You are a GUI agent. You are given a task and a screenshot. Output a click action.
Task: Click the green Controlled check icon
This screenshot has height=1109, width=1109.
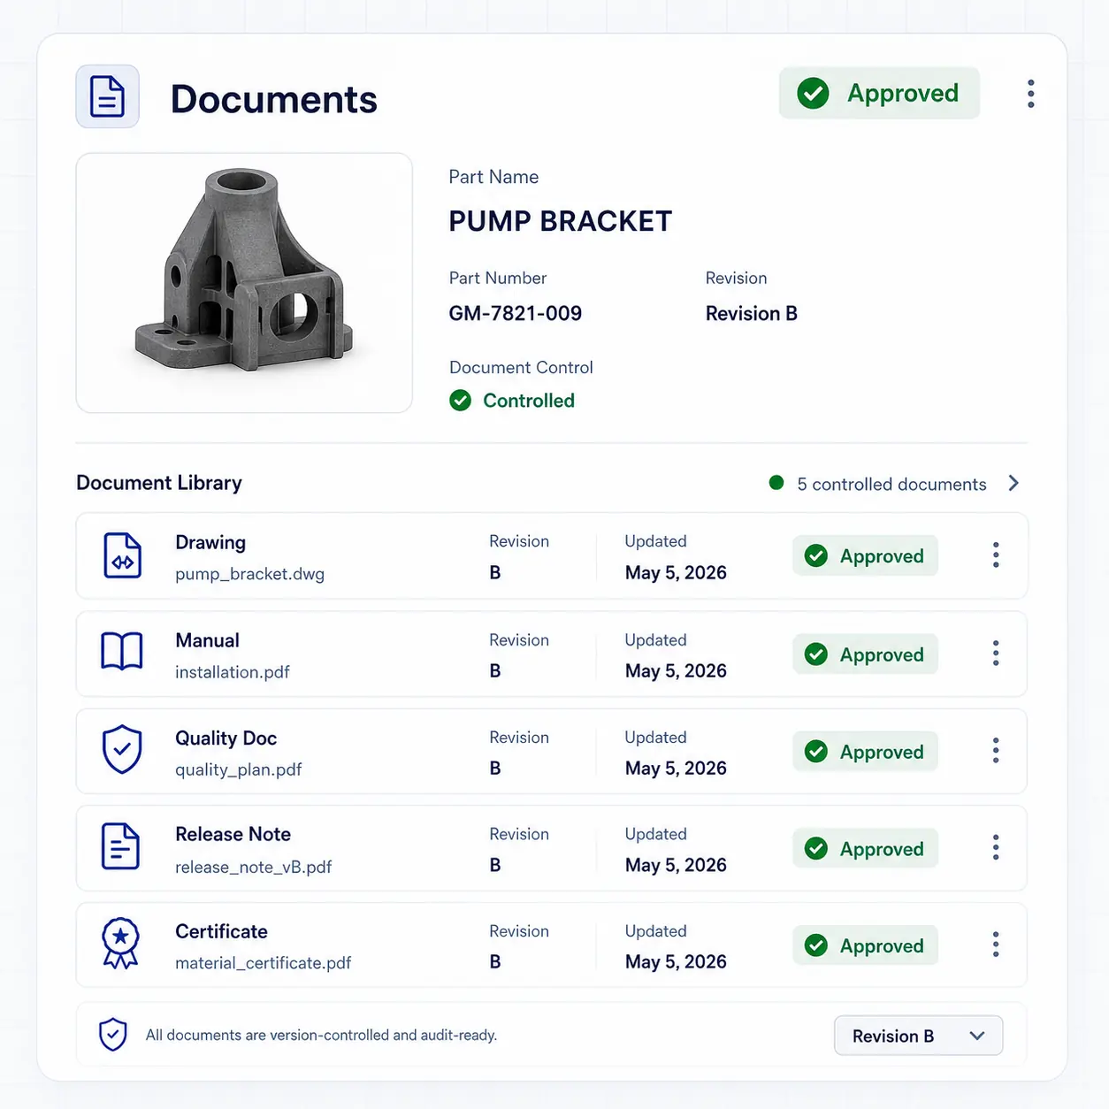tap(461, 401)
